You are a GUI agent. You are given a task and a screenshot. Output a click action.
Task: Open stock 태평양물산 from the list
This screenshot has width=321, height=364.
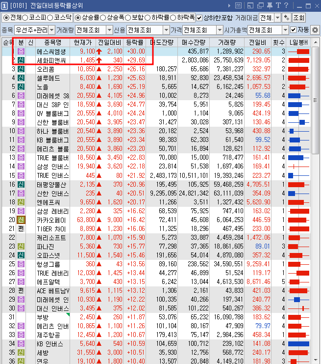(51, 185)
